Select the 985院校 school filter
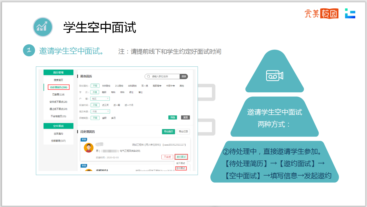Viewport: 367px width, 207px height. tap(106, 86)
